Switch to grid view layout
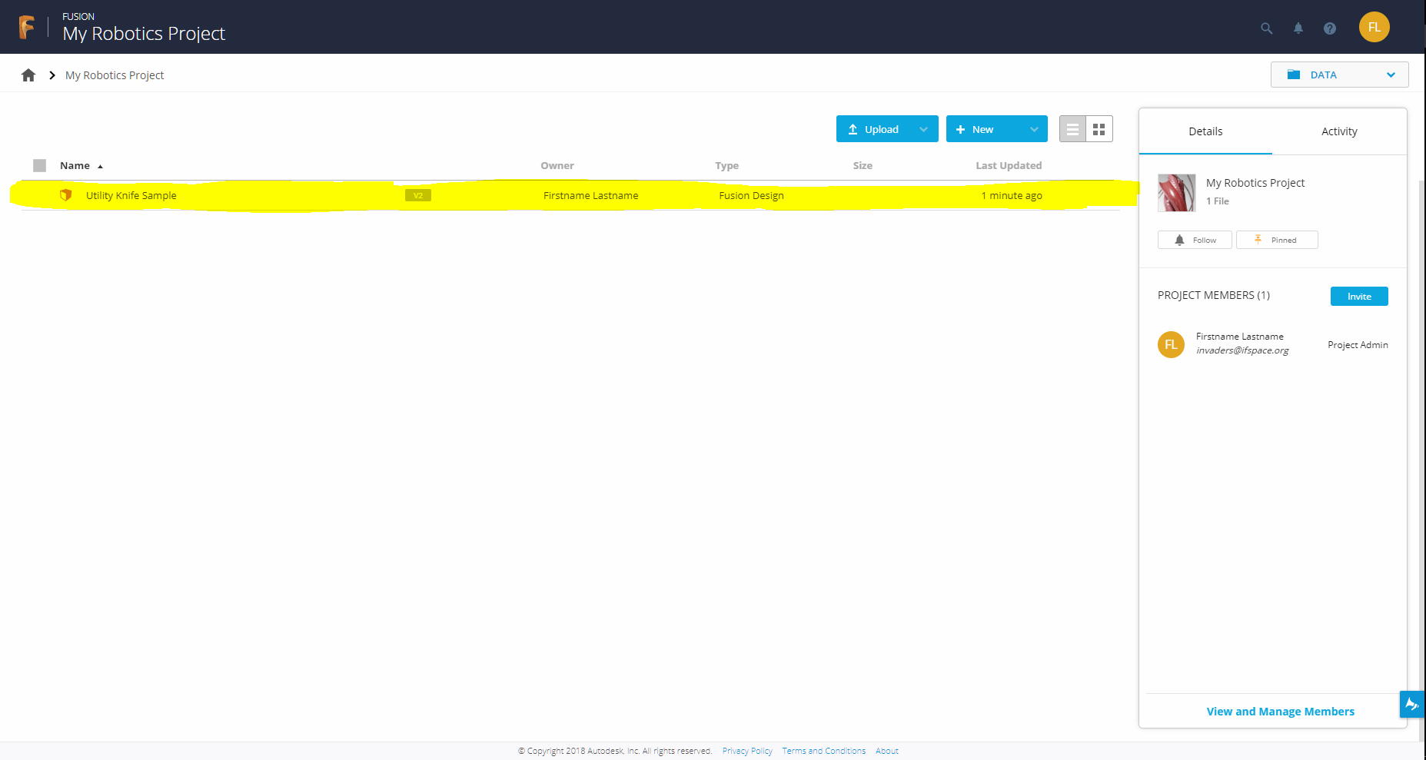The width and height of the screenshot is (1426, 760). 1099,130
